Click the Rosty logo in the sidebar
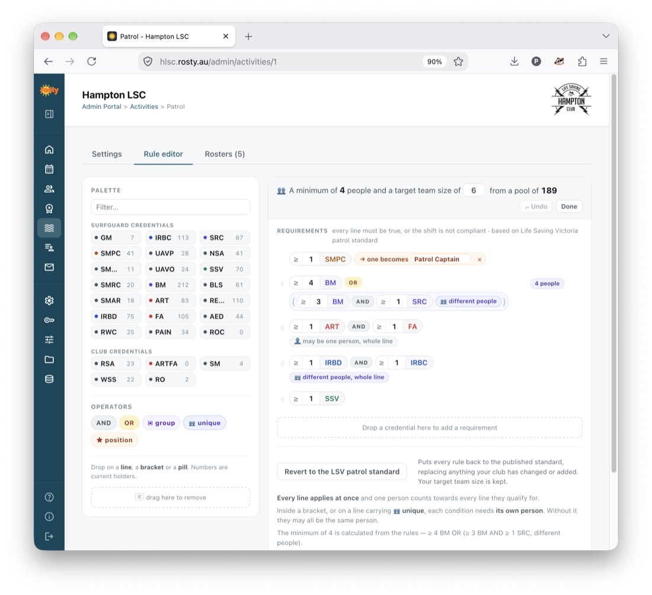 click(49, 89)
